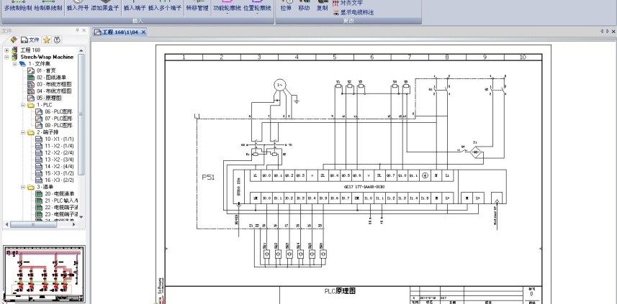
Task: Click the 移动 move tool
Action: (304, 7)
